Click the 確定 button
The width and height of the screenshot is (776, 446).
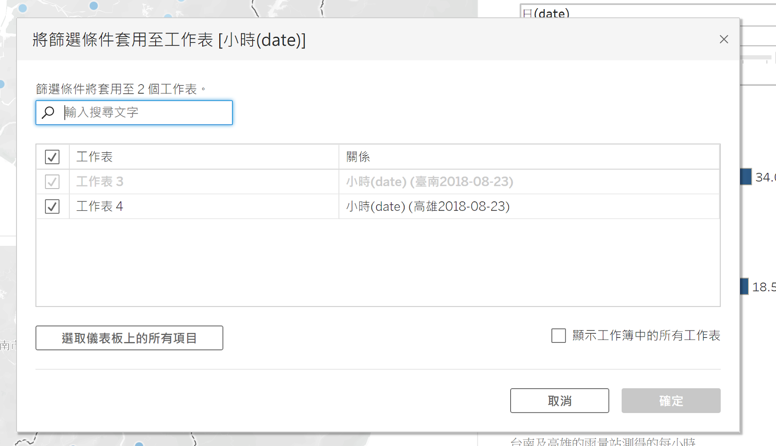(x=671, y=400)
